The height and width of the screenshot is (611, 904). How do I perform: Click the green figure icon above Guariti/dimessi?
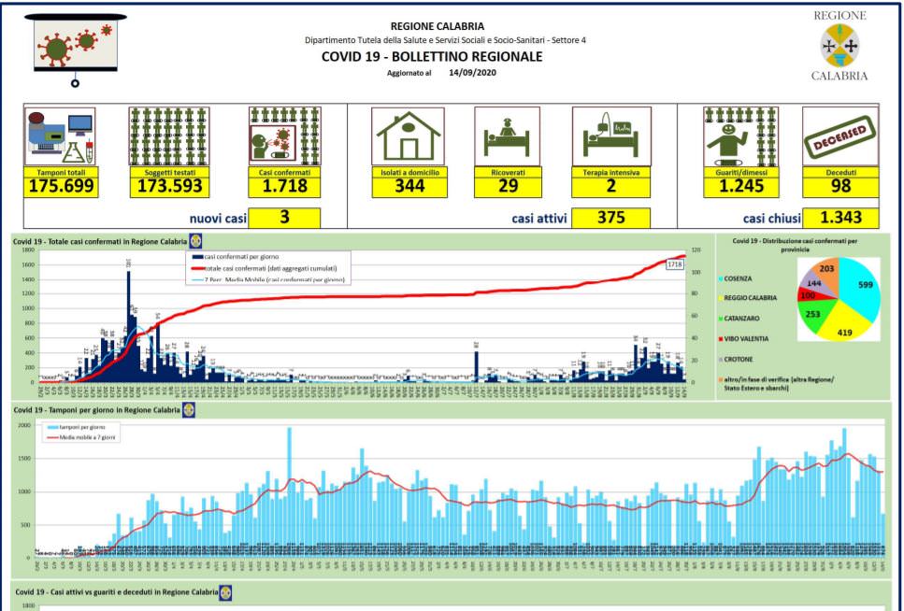tap(740, 136)
